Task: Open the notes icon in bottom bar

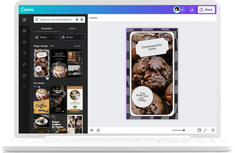Action: (92, 130)
